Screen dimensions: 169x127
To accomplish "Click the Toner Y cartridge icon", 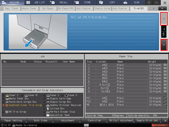I will [7, 95].
